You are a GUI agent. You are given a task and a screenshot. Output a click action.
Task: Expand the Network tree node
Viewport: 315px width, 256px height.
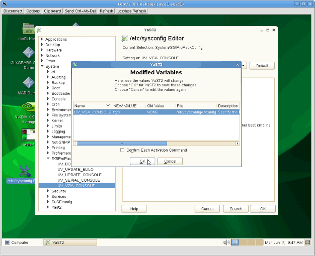(x=42, y=55)
